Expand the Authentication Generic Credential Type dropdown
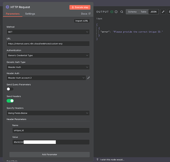This screenshot has width=170, height=162. (x=48, y=55)
